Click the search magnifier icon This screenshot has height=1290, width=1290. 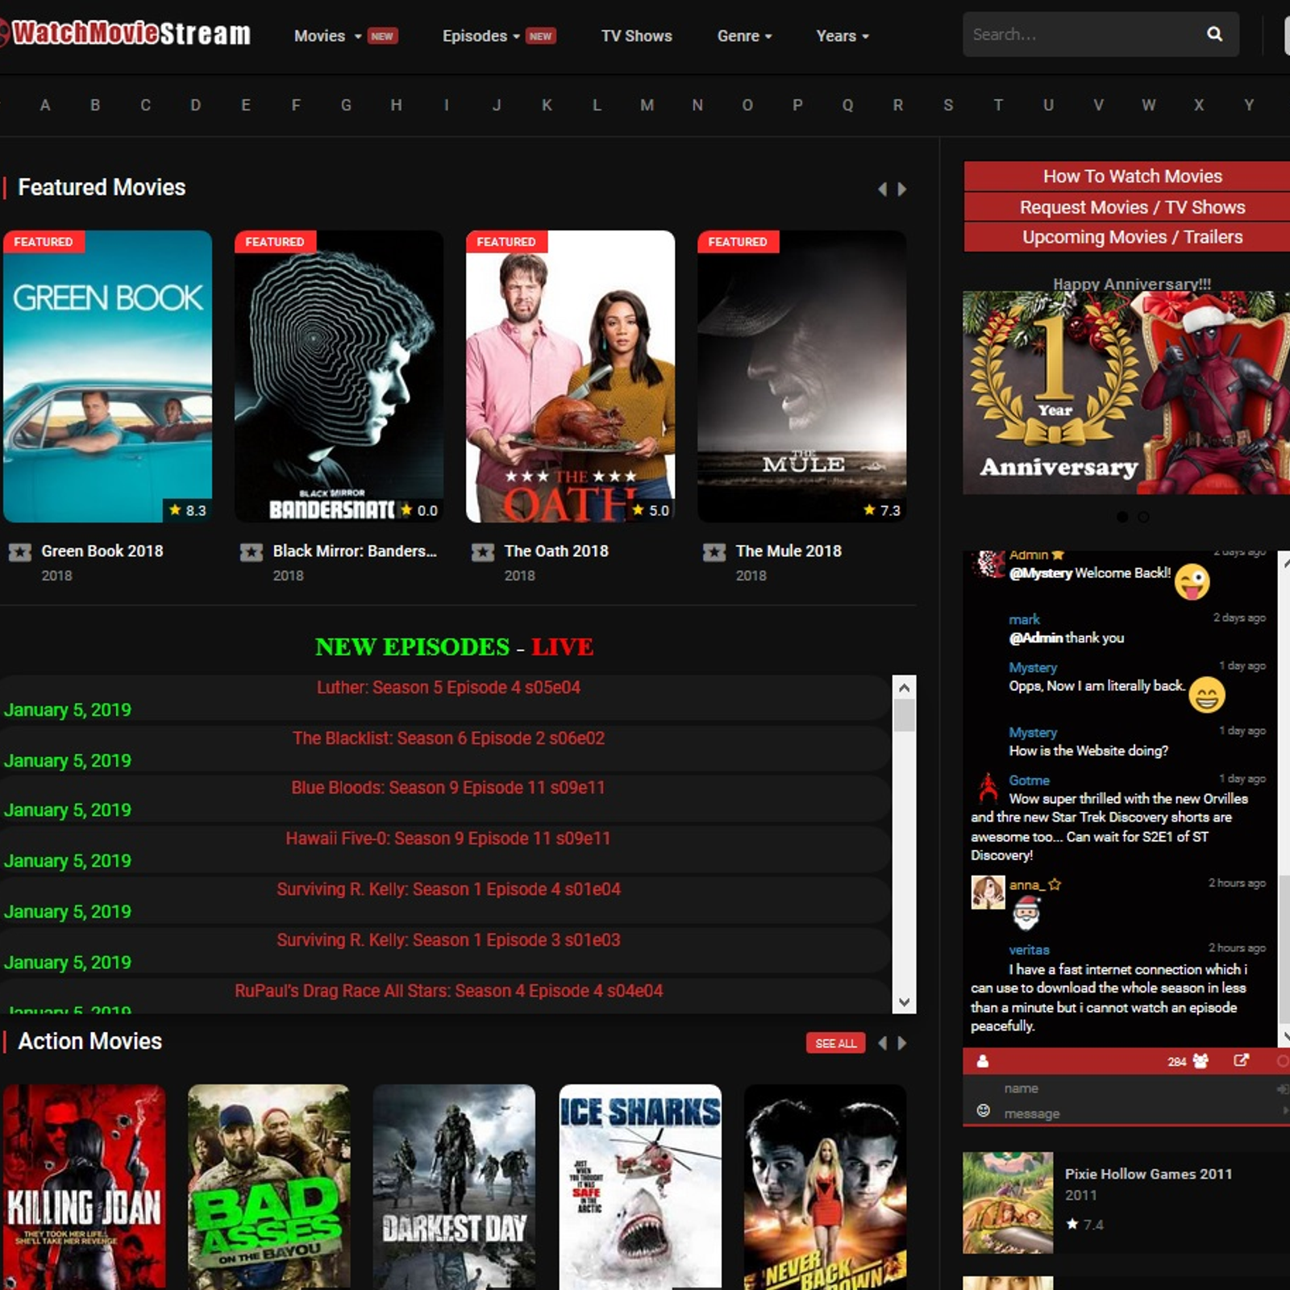[x=1214, y=34]
